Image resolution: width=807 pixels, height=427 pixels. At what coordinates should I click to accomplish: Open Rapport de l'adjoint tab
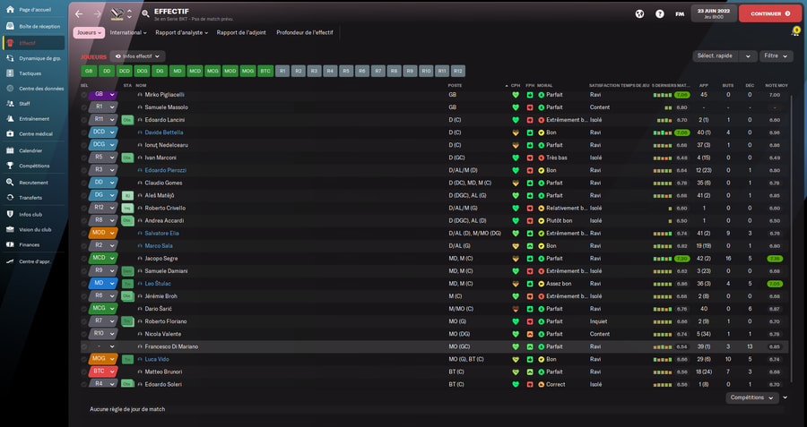[241, 32]
